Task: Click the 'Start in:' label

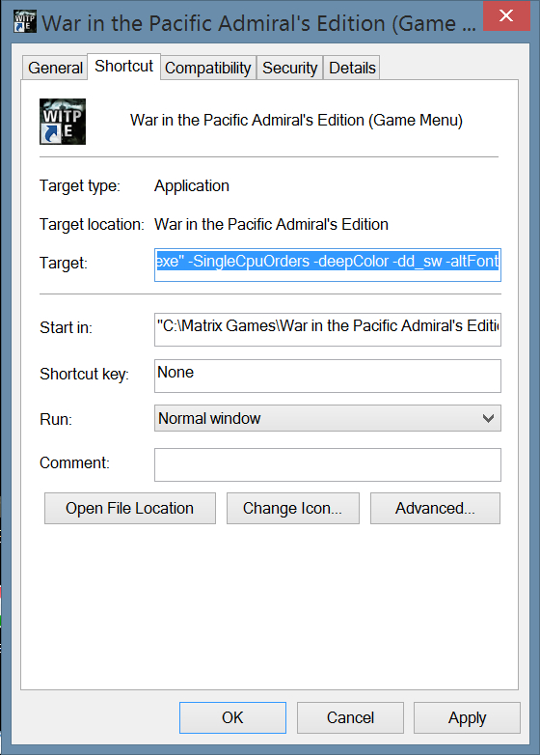Action: (x=66, y=327)
